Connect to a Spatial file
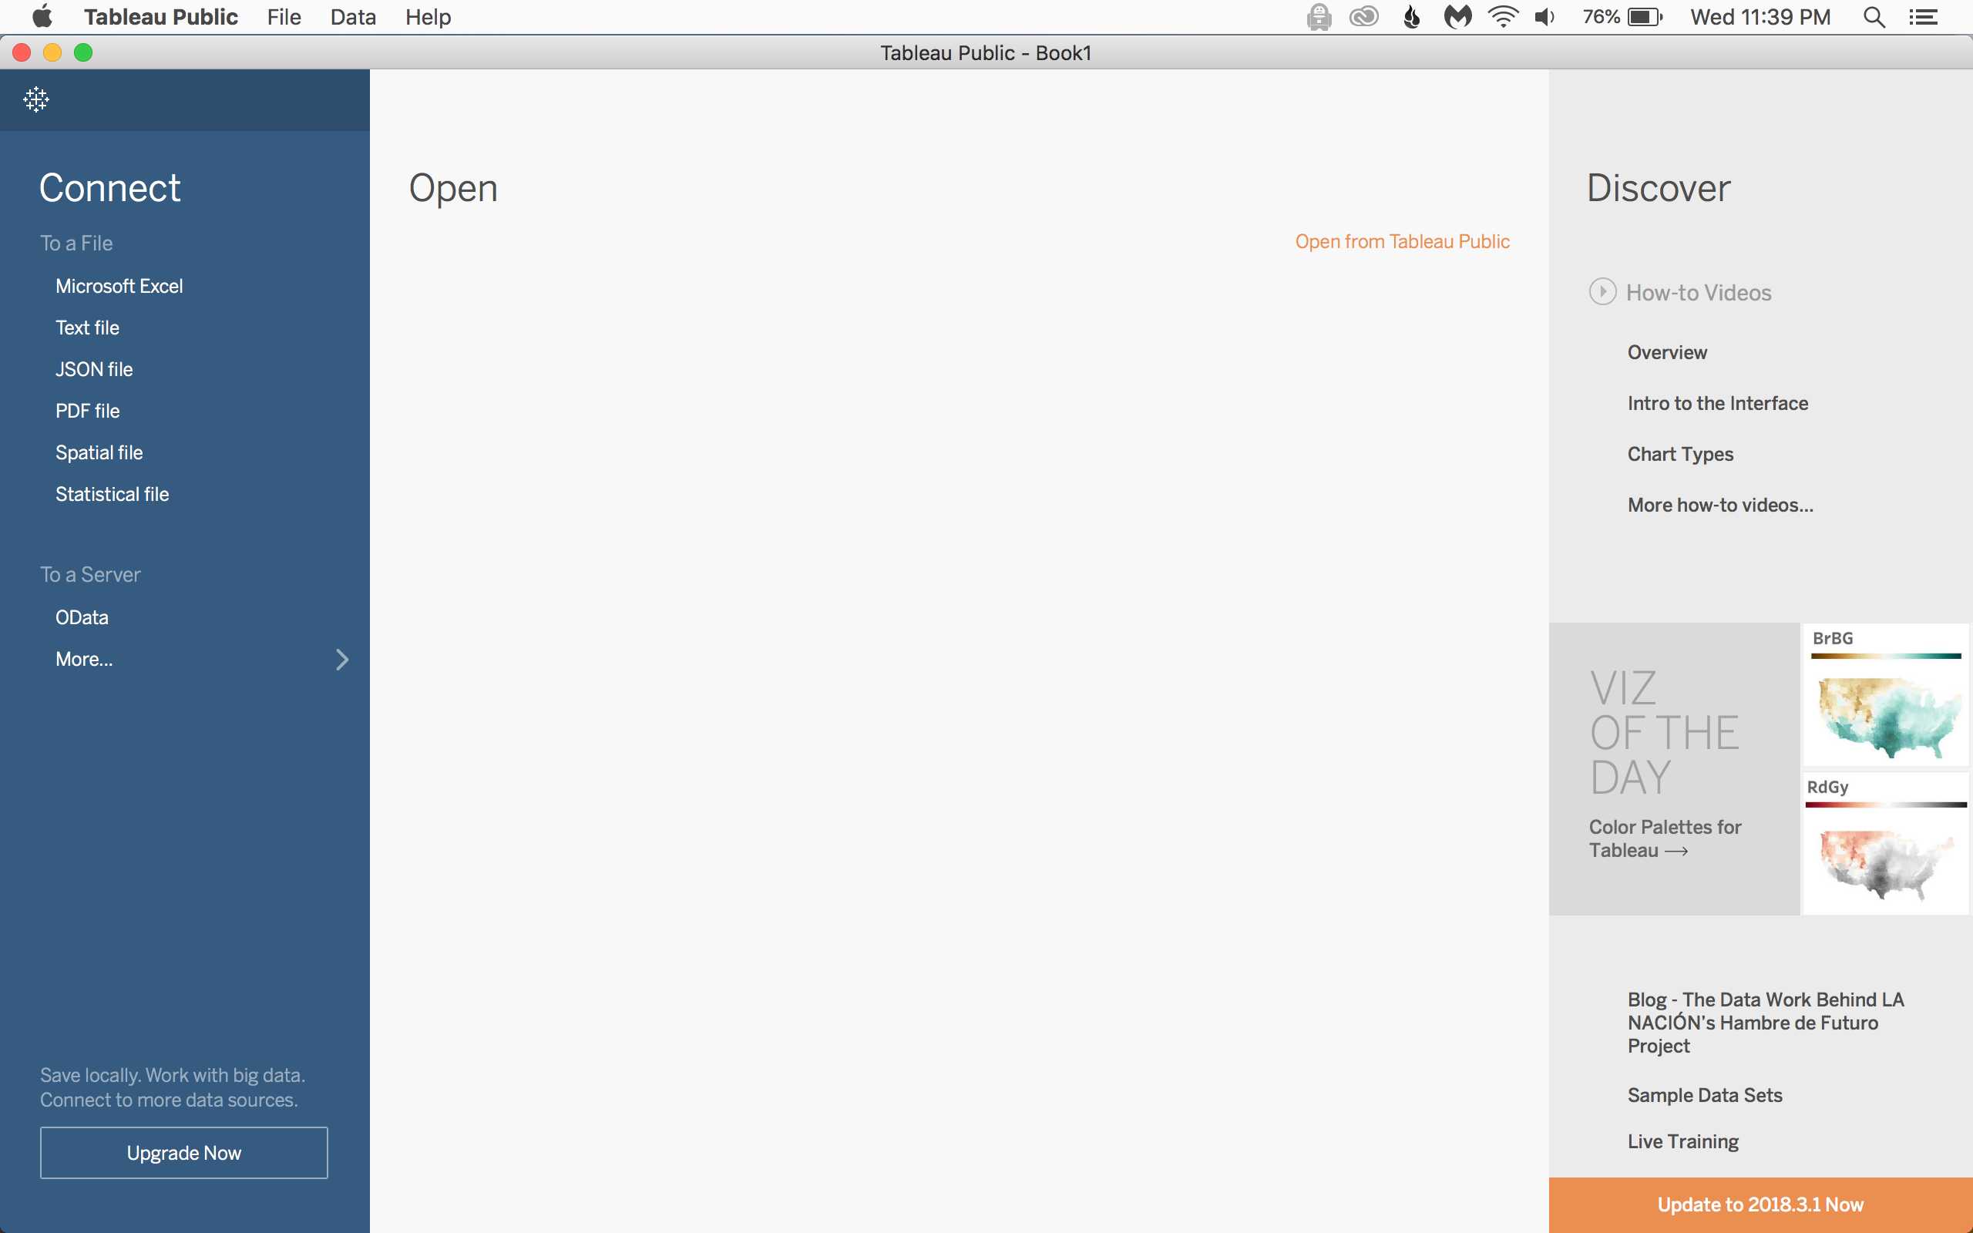Viewport: 1973px width, 1233px height. 99,452
